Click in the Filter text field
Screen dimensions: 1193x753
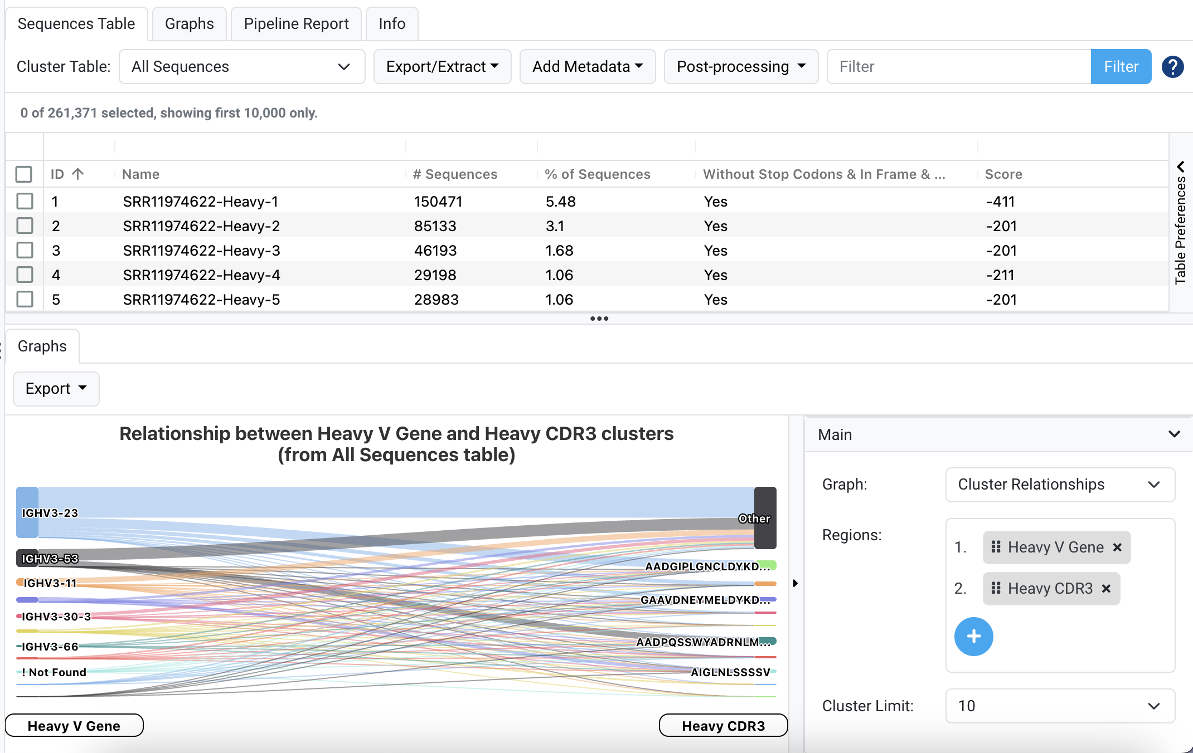click(959, 67)
